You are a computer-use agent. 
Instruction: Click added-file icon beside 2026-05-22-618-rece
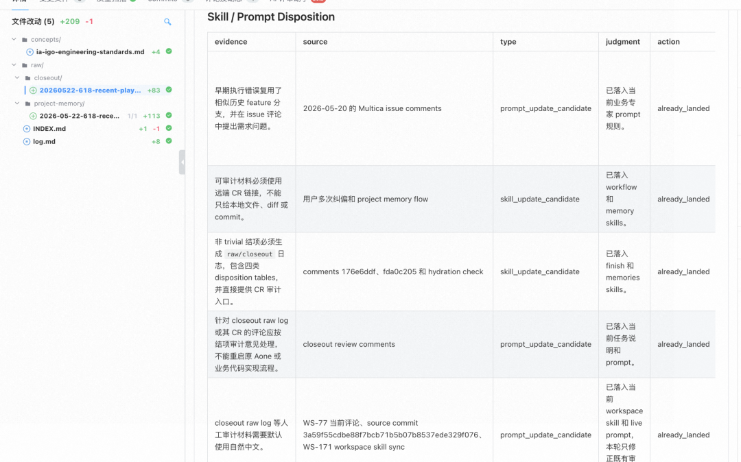[33, 116]
